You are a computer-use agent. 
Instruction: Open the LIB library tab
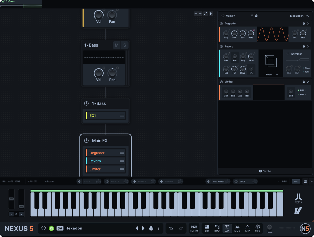(x=207, y=228)
